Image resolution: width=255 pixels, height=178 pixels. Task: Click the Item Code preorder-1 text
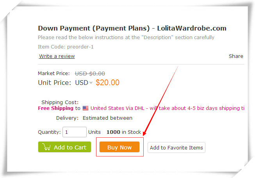click(66, 47)
